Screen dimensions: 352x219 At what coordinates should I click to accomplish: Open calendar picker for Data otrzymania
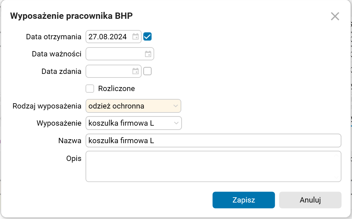(135, 37)
